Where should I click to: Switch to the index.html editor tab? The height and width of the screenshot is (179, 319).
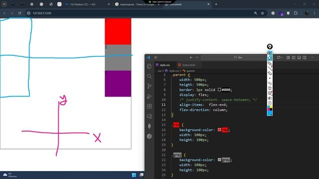point(188,65)
